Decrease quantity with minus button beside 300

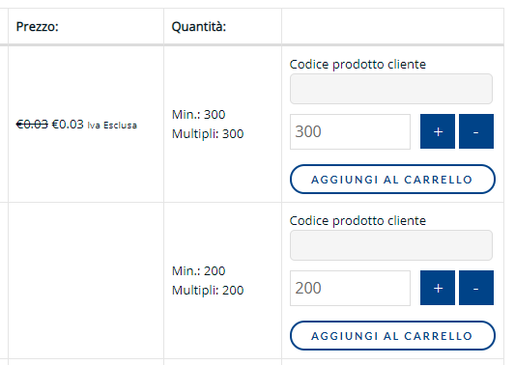click(x=476, y=131)
